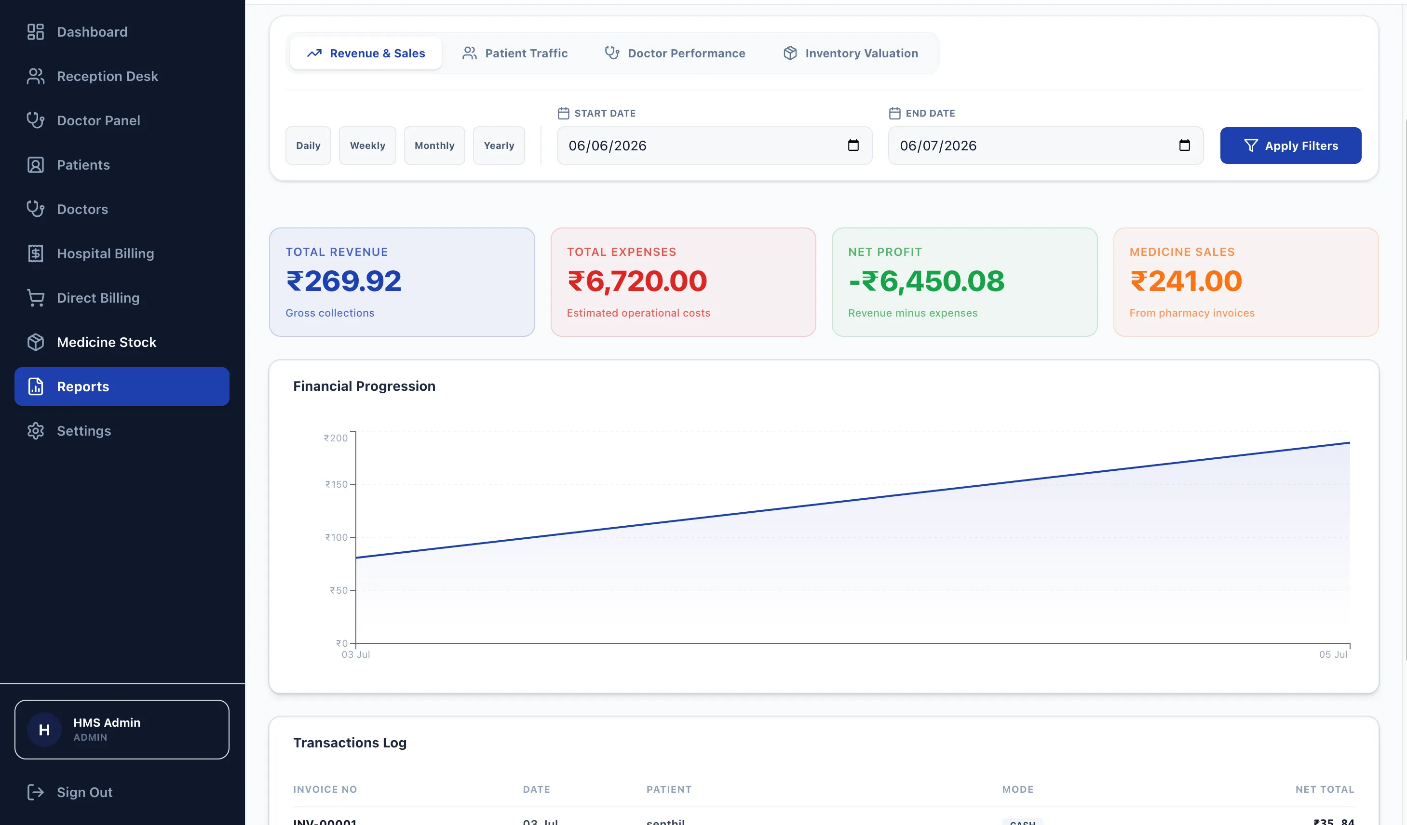This screenshot has height=825, width=1407.
Task: Click the Settings gear icon
Action: coord(35,431)
